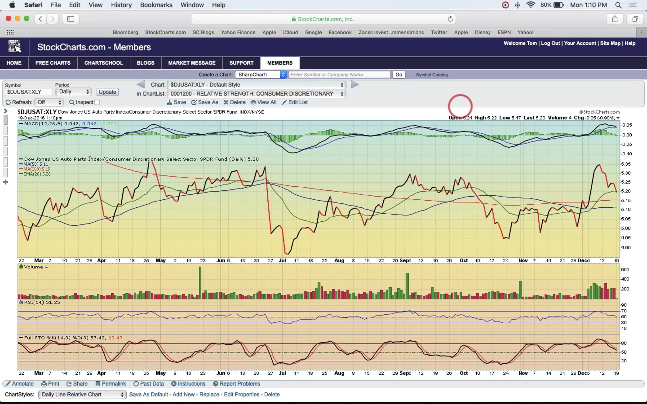This screenshot has width=647, height=404.
Task: Open the Wi-Fi status menu
Action: click(531, 5)
